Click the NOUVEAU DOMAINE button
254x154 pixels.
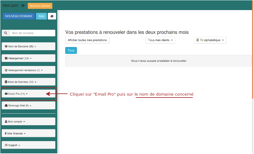coord(19,16)
